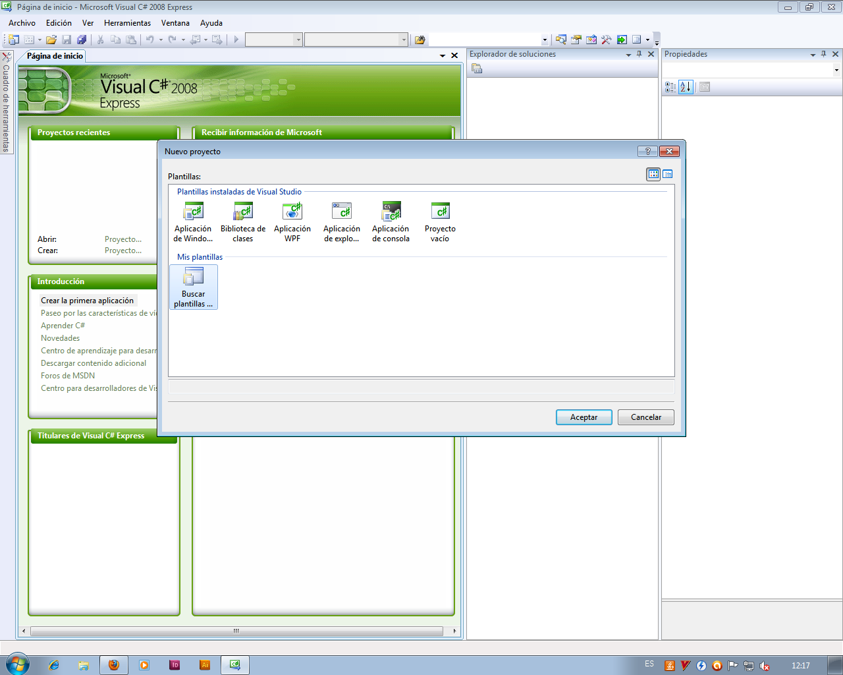
Task: Click the Start Debugging play icon
Action: [x=236, y=40]
